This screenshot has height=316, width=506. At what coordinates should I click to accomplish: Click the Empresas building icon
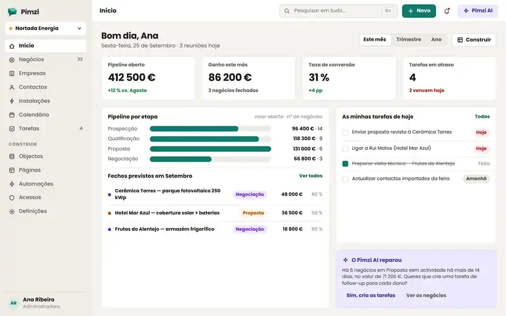(x=12, y=74)
